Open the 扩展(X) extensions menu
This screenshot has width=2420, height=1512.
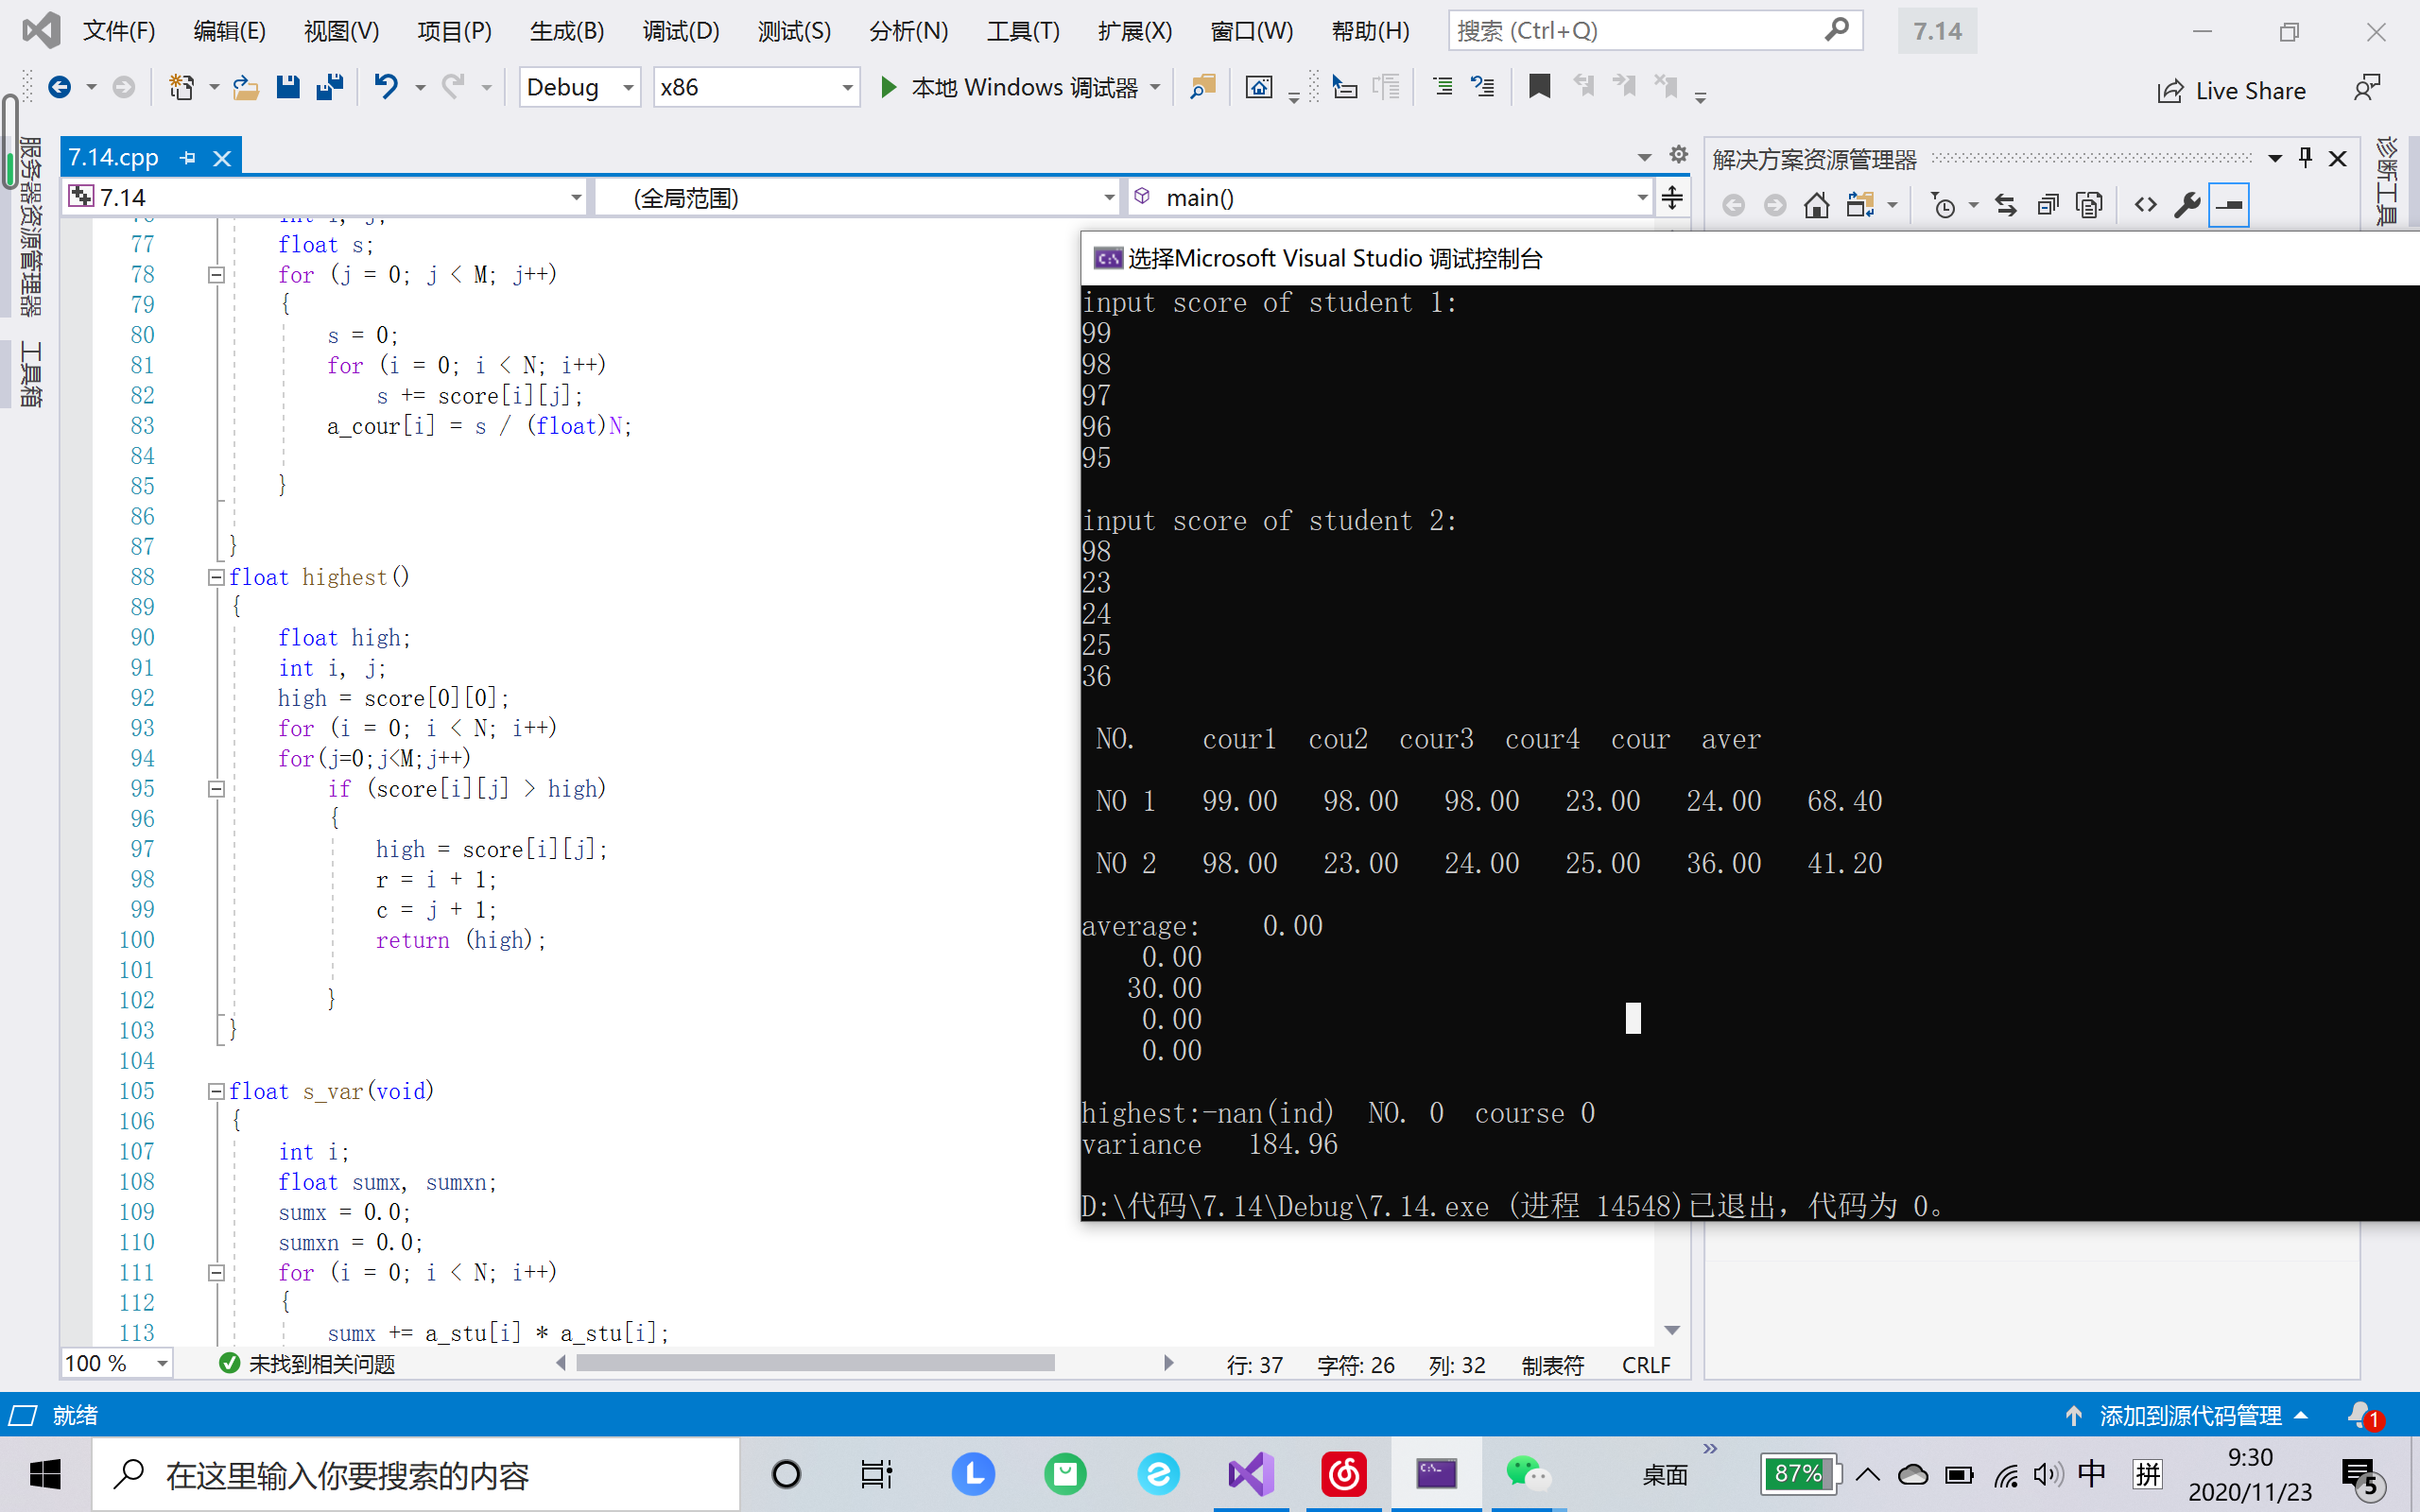point(1135,31)
